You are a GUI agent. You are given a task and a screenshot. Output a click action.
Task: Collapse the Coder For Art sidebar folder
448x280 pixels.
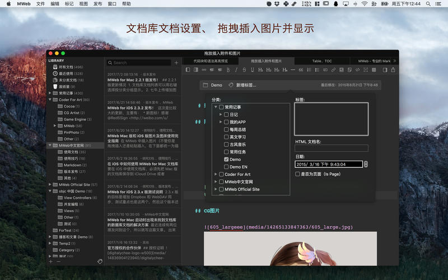[x=50, y=100]
